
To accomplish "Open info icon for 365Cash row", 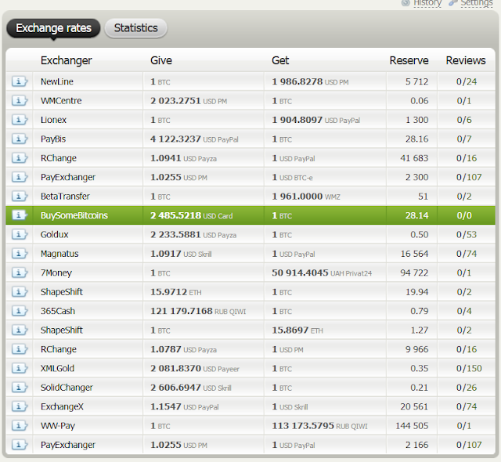I will [20, 311].
